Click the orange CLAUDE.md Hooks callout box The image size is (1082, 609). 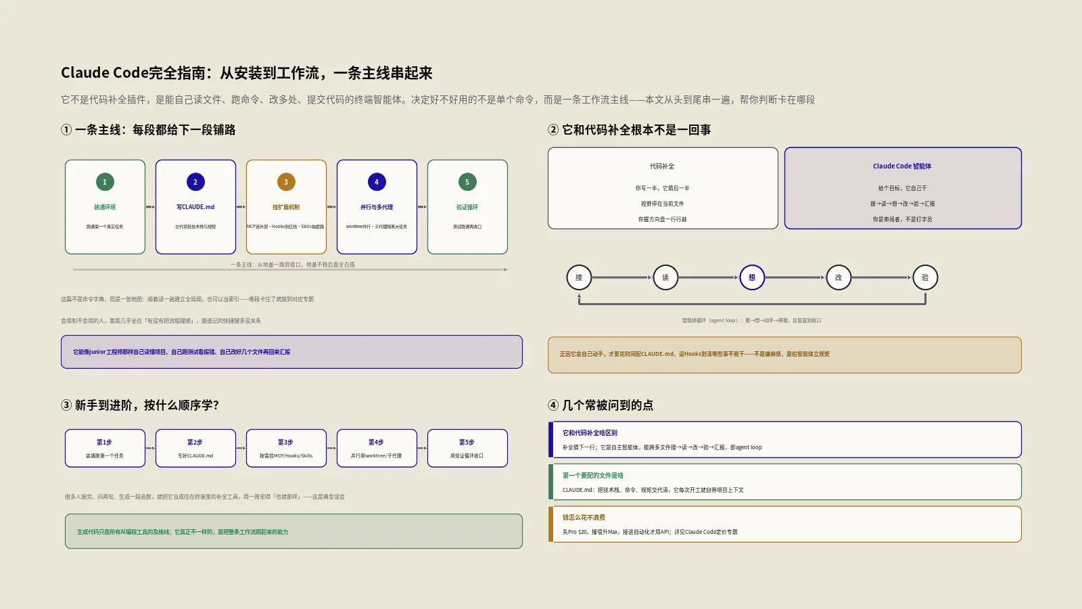(784, 355)
